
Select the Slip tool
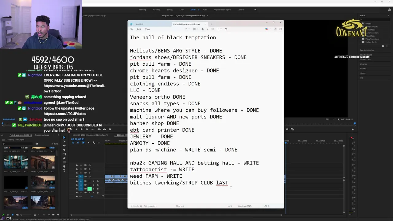(64, 154)
